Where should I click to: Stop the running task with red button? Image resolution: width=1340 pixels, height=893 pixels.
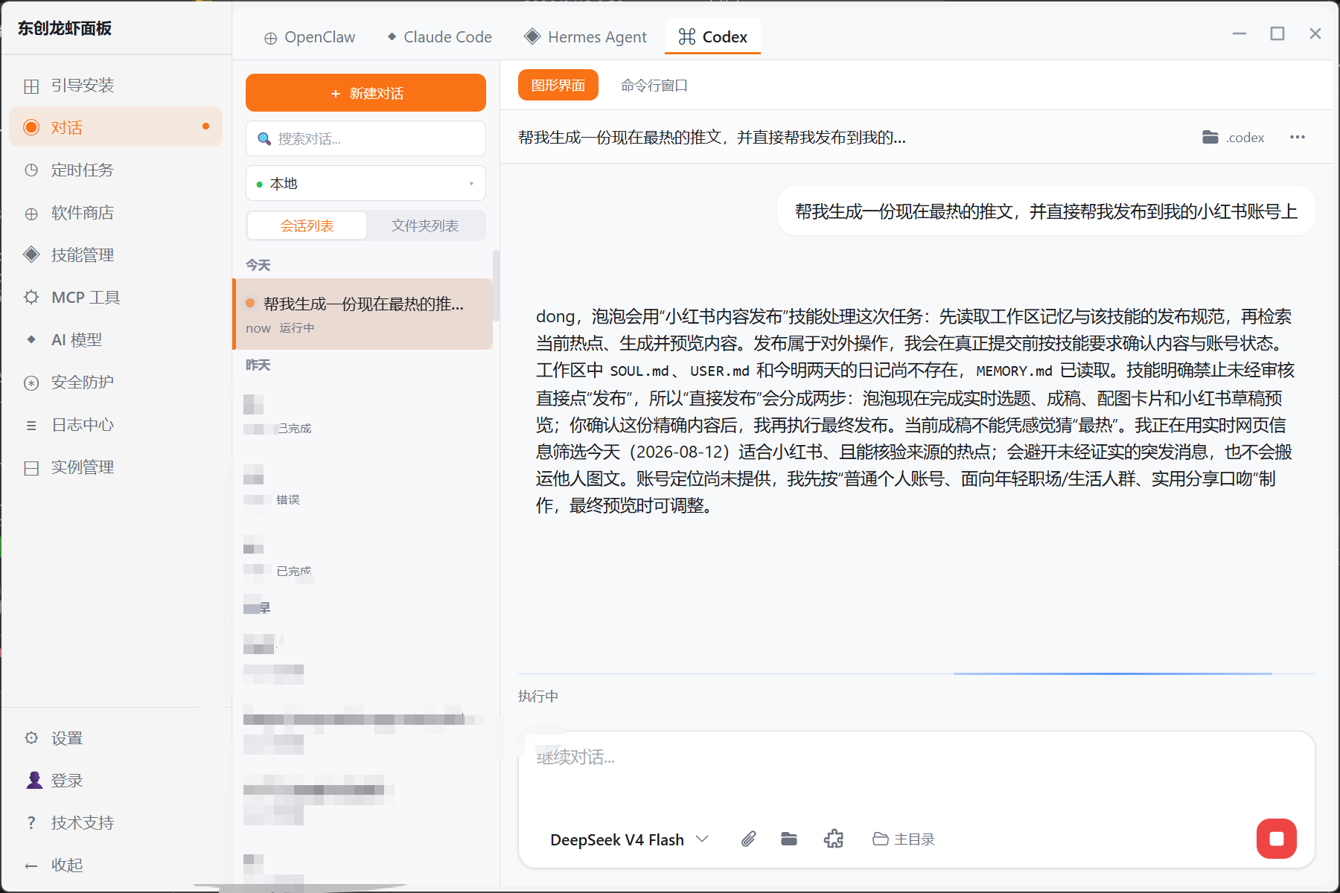click(1277, 839)
